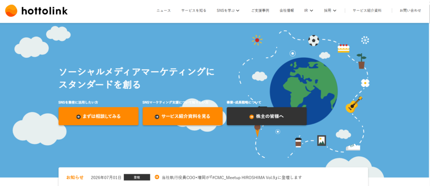Screen dimensions: 430x186
Task: Open the #CMC_Meetup HIROSHIMA news headline link
Action: point(232,177)
